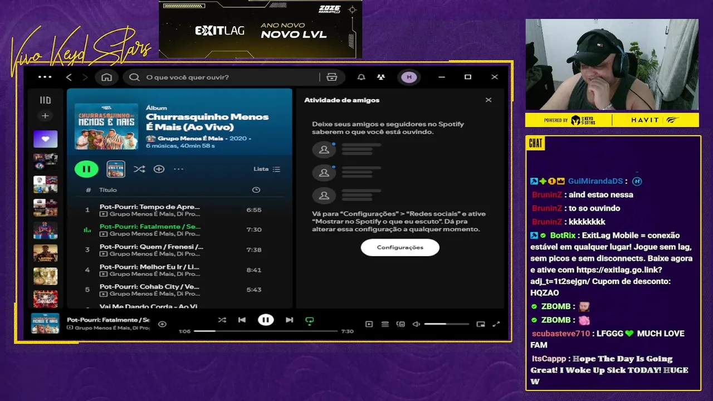The image size is (713, 401).
Task: Open the three-dots app menu in Spotify
Action: coord(45,77)
